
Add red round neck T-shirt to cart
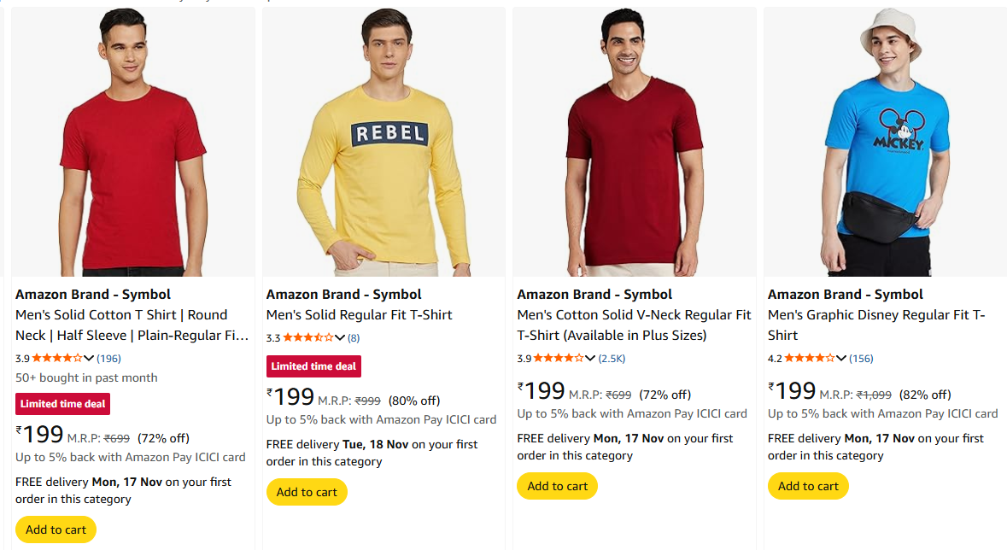(x=56, y=530)
